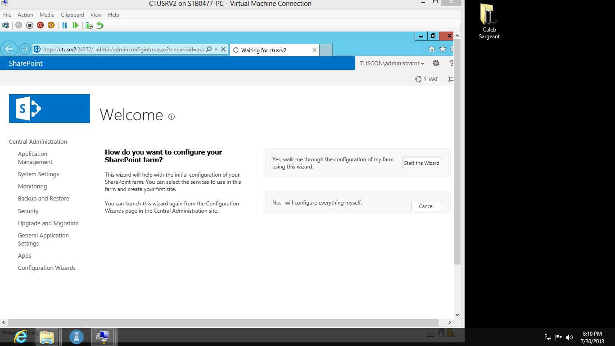Click the vertical scrollbar up arrow

click(457, 35)
